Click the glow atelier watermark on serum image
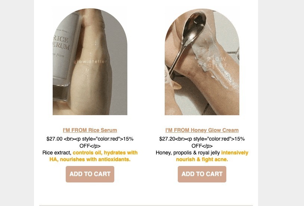The image size is (304, 206). coord(90,62)
